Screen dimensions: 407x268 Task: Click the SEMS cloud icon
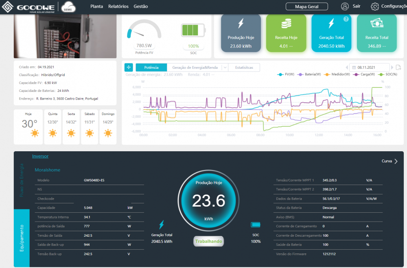click(68, 7)
